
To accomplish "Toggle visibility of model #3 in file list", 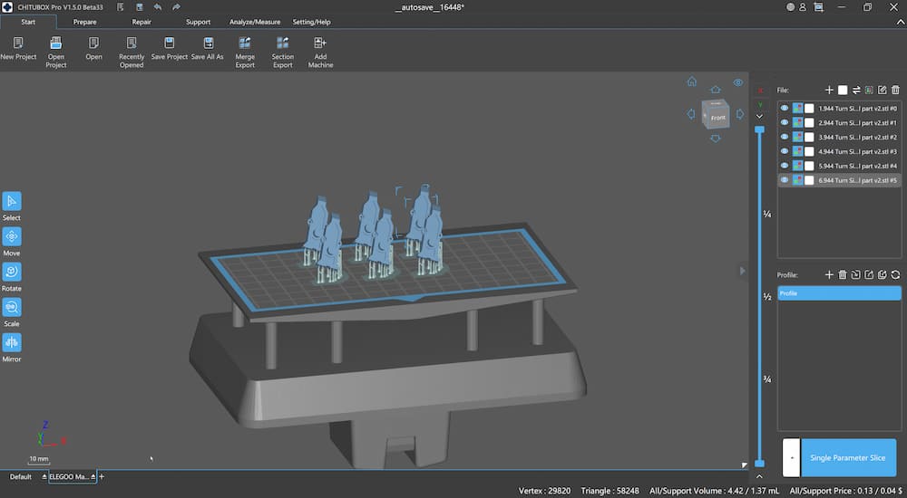I will tap(785, 151).
